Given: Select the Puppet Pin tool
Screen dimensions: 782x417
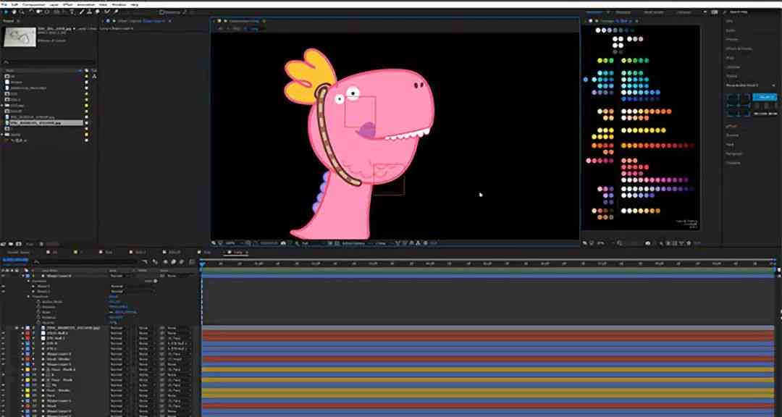Looking at the screenshot, I should [116, 12].
